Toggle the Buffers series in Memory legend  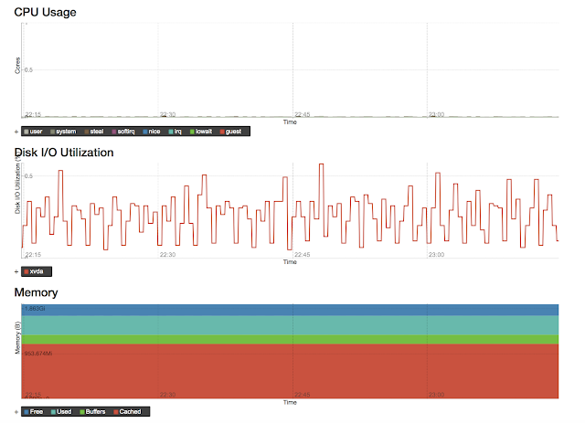(92, 411)
